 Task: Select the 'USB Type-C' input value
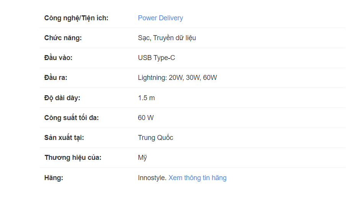(156, 58)
